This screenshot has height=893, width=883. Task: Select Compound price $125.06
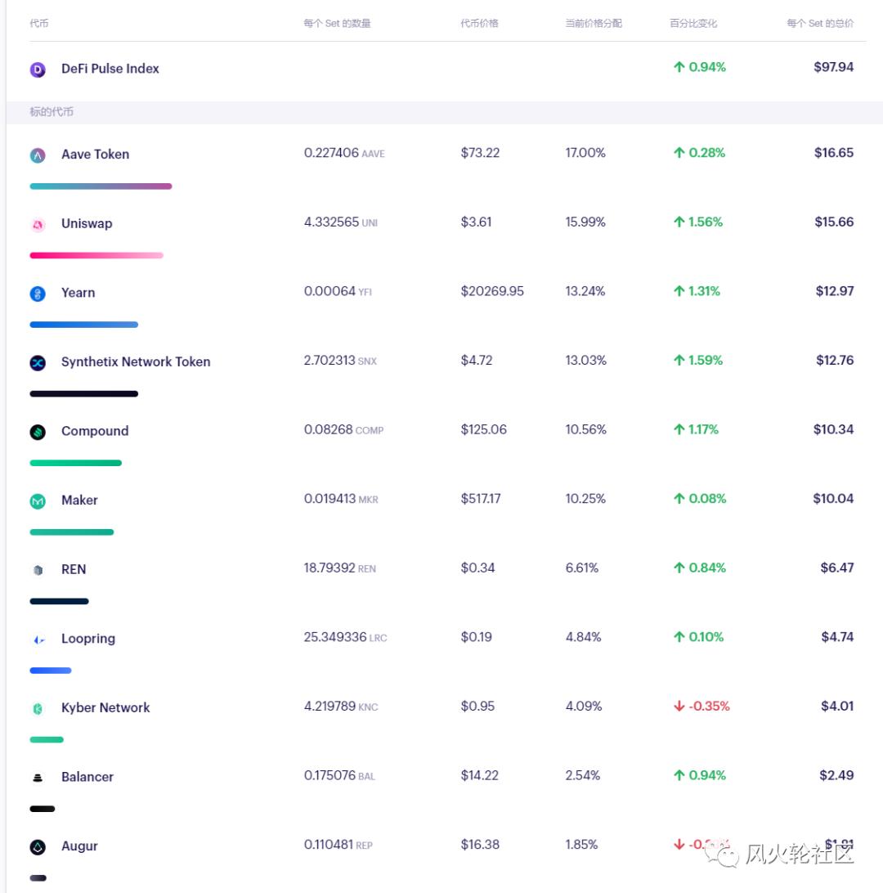pos(484,429)
